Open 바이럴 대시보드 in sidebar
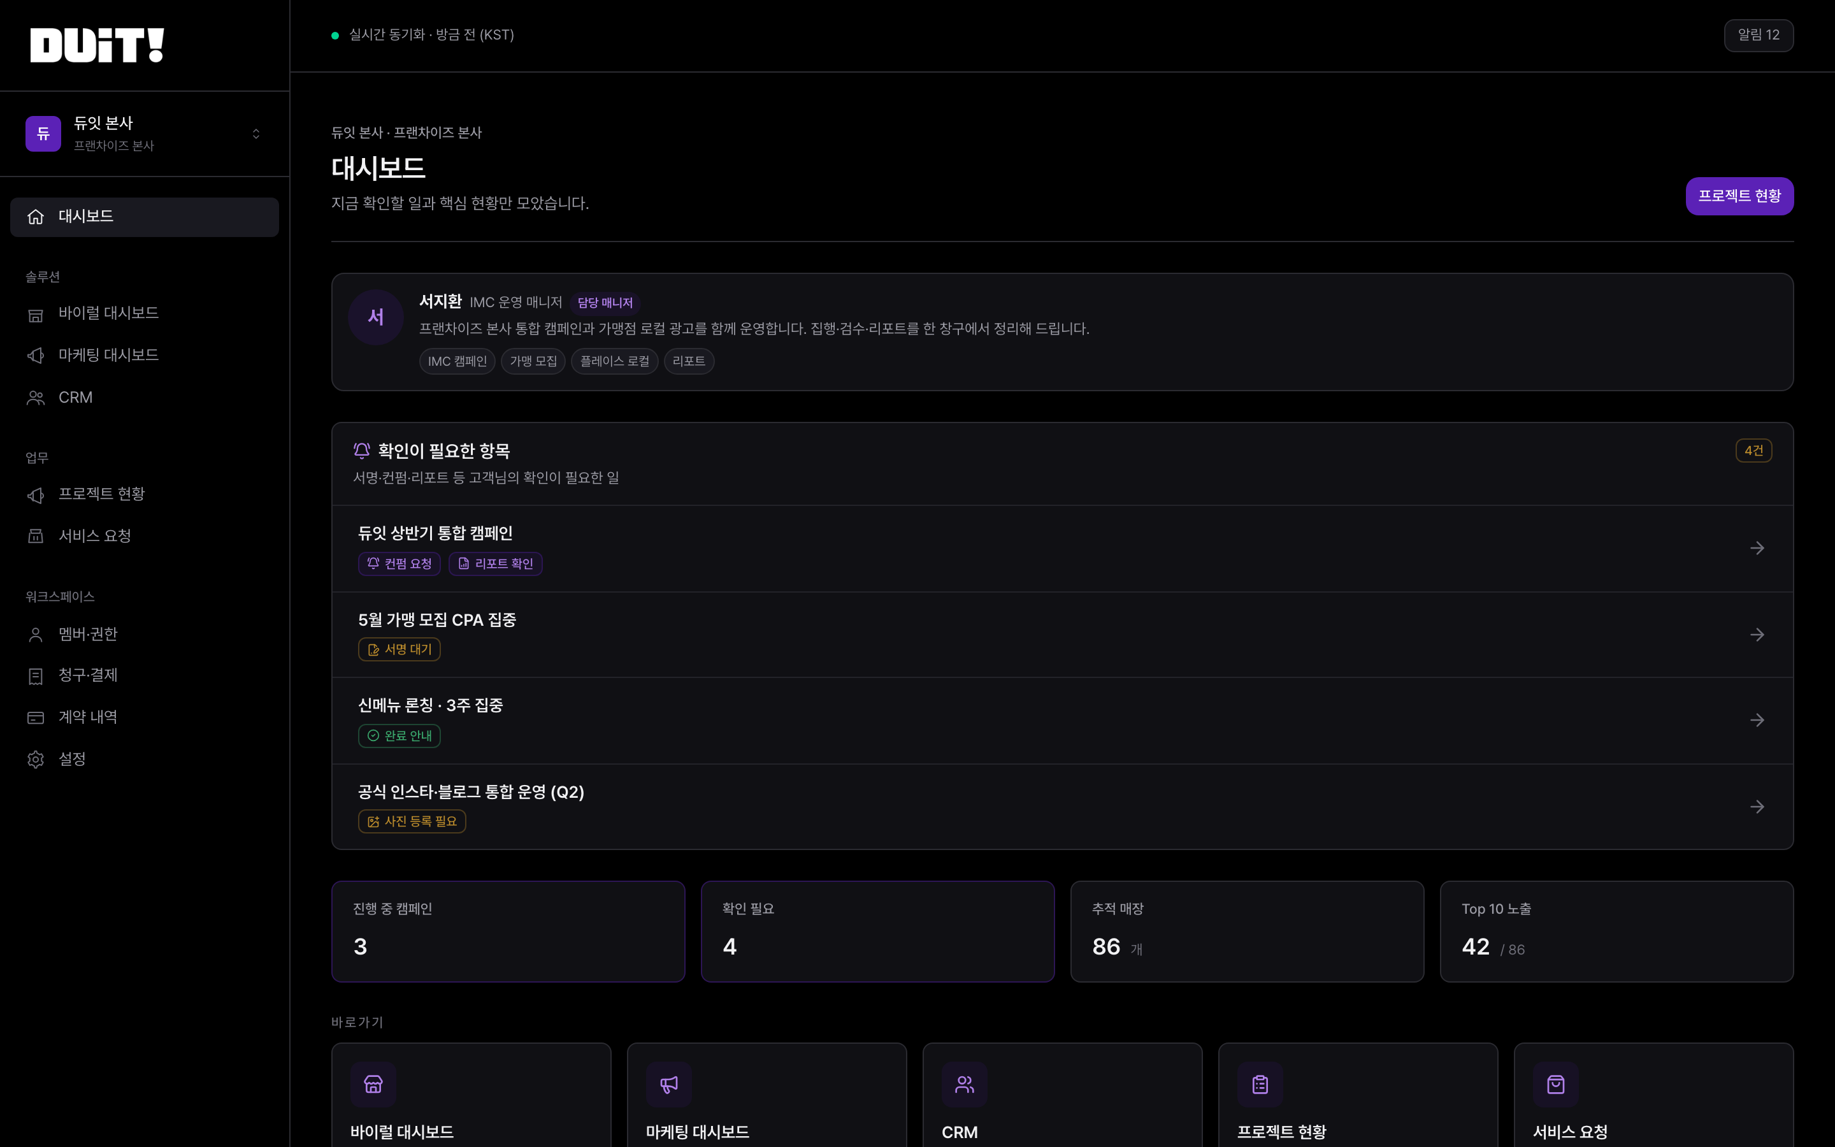This screenshot has width=1835, height=1147. tap(144, 314)
